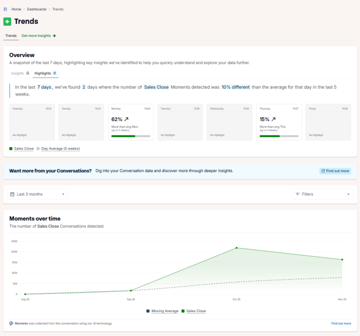The height and width of the screenshot is (336, 360).
Task: Click Find out more link below chart
Action: tap(341, 323)
